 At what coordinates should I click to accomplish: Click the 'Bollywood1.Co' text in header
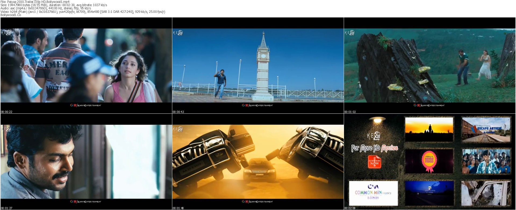coord(11,15)
